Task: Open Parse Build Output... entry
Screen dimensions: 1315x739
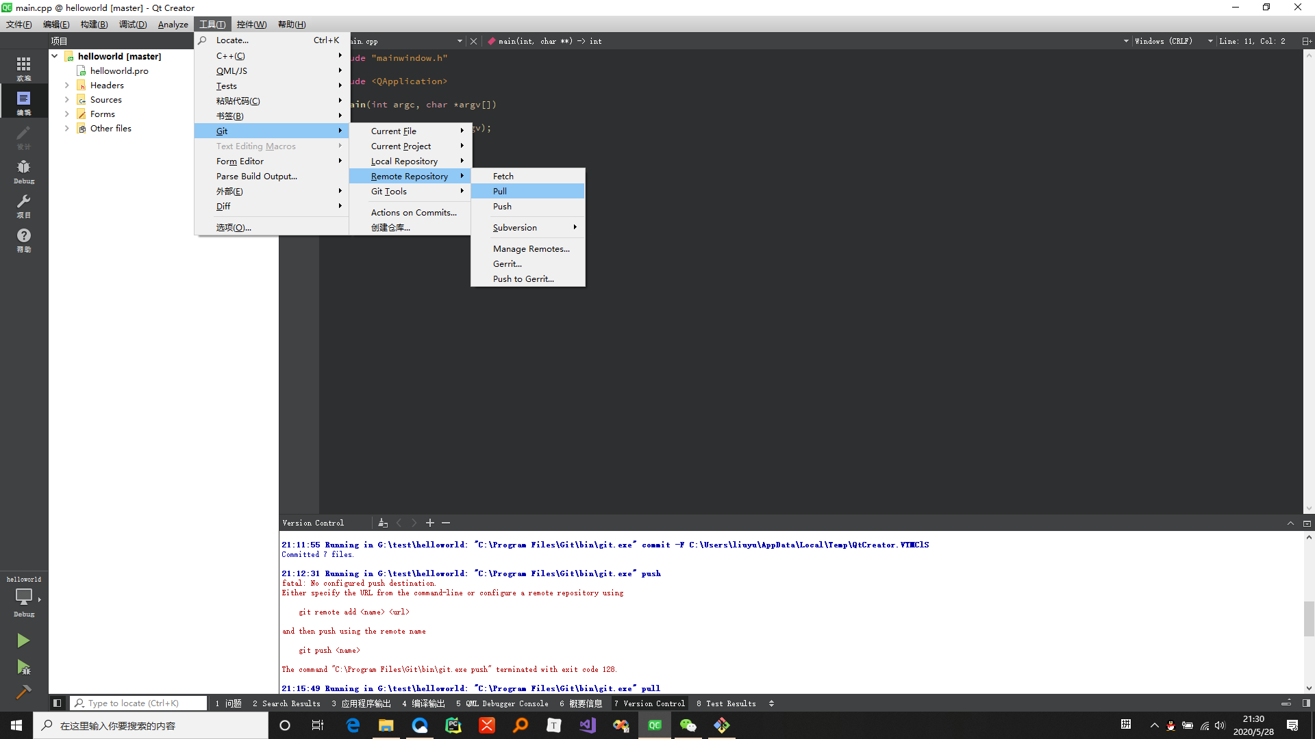Action: pyautogui.click(x=272, y=176)
